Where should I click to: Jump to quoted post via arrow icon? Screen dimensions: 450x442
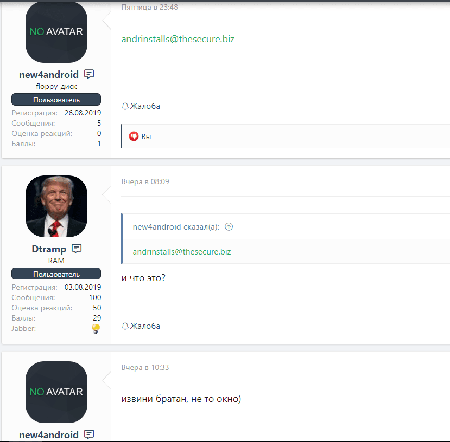click(x=229, y=227)
